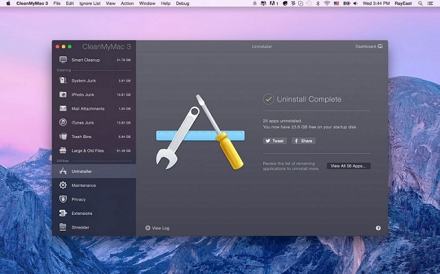Click the Wi-Fi status icon in menu bar
The width and height of the screenshot is (440, 274).
pyautogui.click(x=327, y=4)
